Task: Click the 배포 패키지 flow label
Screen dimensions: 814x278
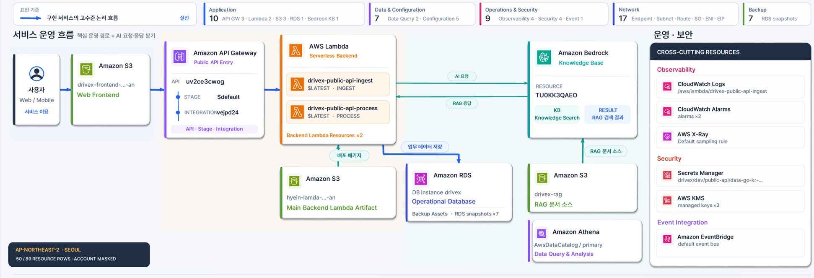Action: (349, 156)
